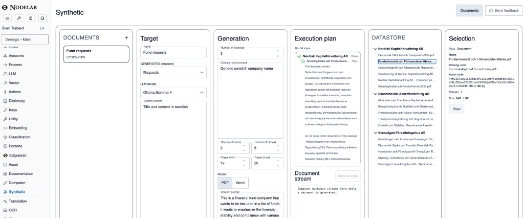Click the thumbs-up Send feedback button
Image resolution: width=524 pixels, height=218 pixels.
tap(504, 10)
